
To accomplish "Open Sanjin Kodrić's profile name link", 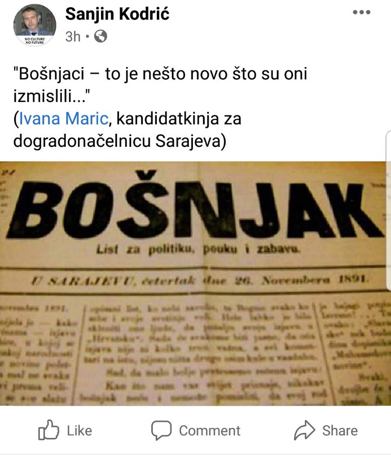I will point(117,14).
